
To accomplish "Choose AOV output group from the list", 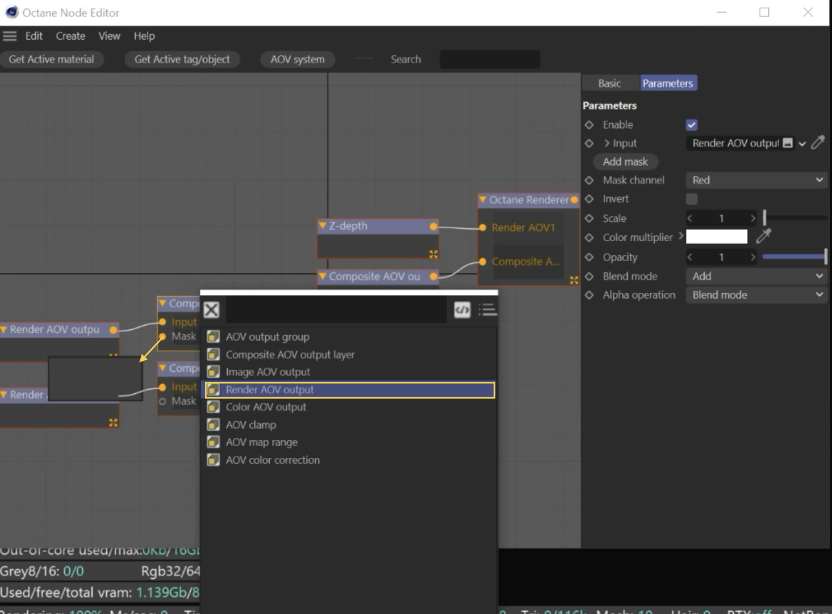I will coord(350,337).
